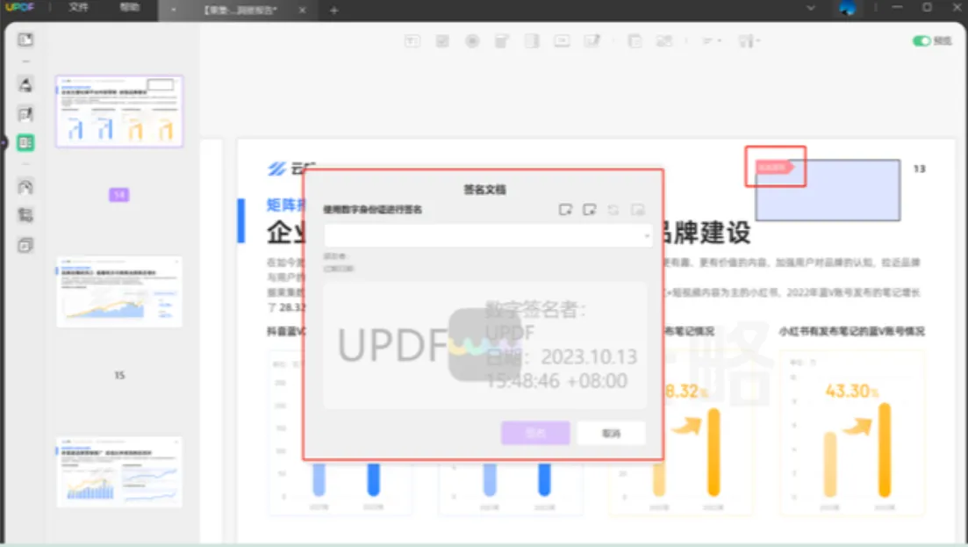Toggle the green Preview switch
Image resolution: width=968 pixels, height=547 pixels.
click(x=921, y=40)
